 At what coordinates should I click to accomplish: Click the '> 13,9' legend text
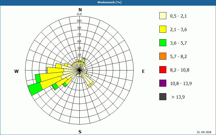click(x=178, y=97)
